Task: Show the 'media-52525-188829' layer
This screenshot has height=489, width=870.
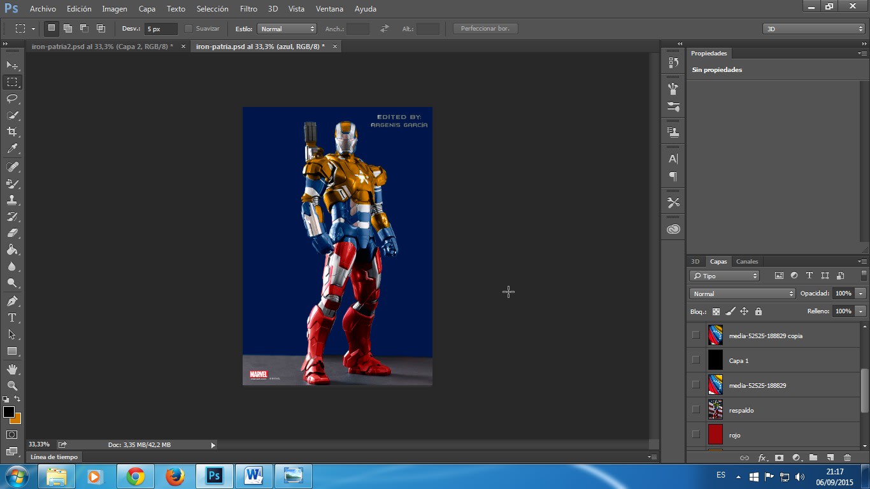Action: click(x=695, y=385)
